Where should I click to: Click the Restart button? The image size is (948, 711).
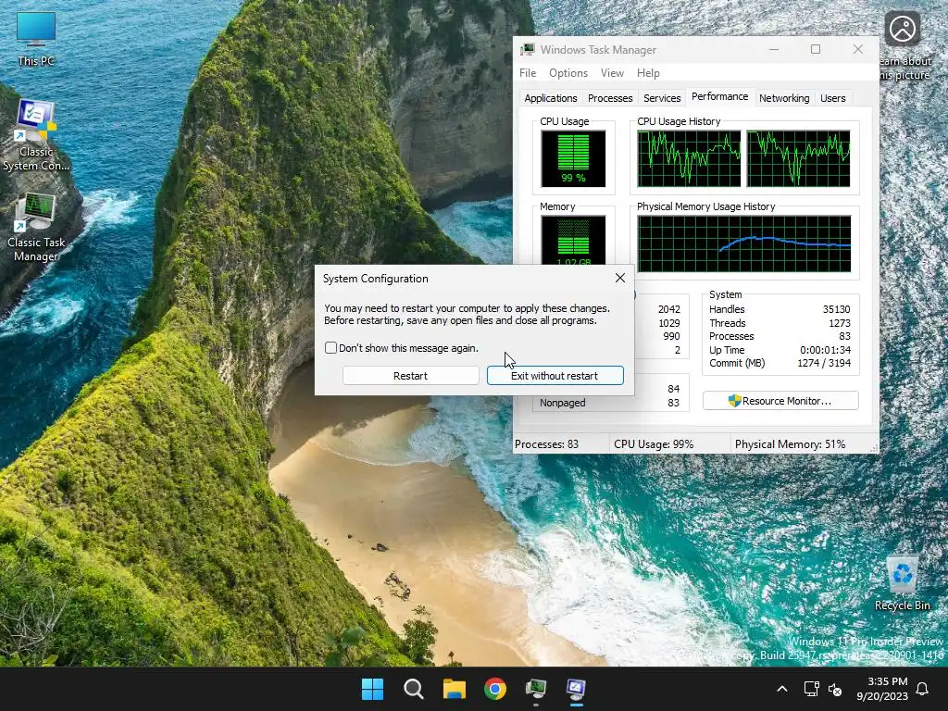pos(410,376)
